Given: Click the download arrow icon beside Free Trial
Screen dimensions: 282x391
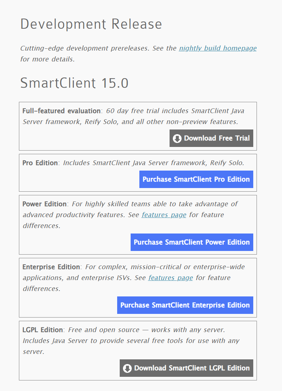Looking at the screenshot, I should point(177,139).
